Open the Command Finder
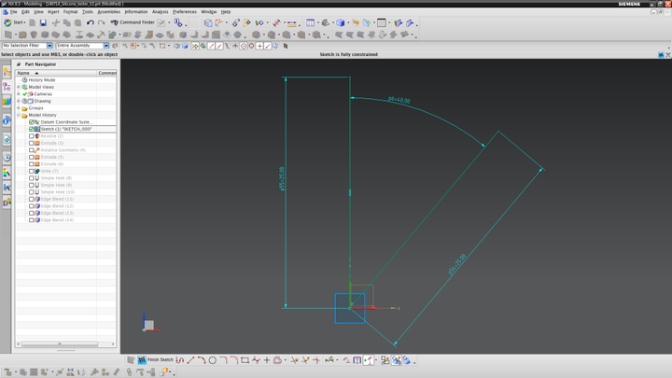Screen dimensions: 672x378 click(133, 22)
